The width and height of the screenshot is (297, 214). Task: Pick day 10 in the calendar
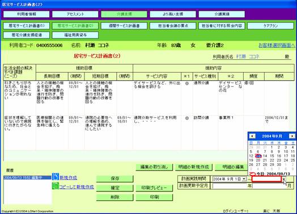coord(286,151)
